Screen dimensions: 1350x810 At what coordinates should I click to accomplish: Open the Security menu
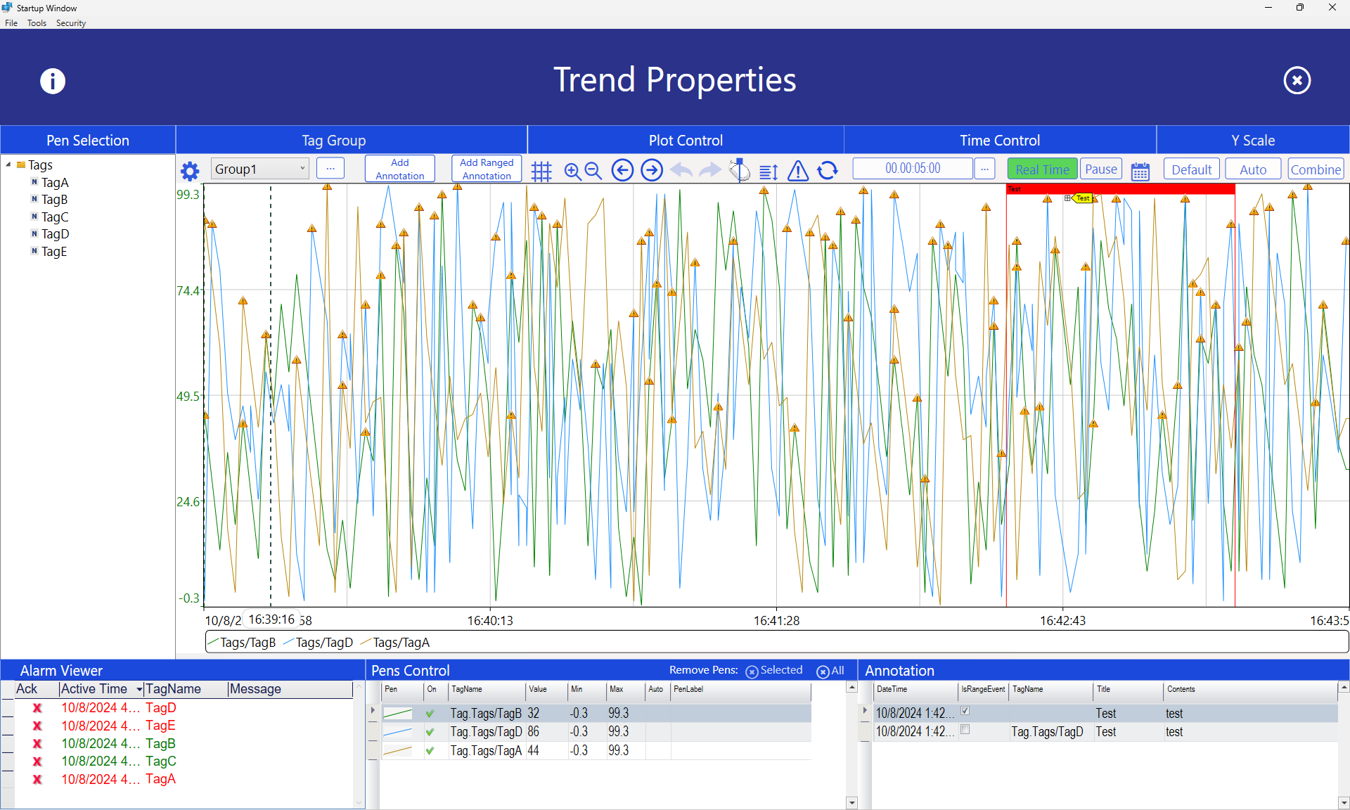(x=71, y=23)
